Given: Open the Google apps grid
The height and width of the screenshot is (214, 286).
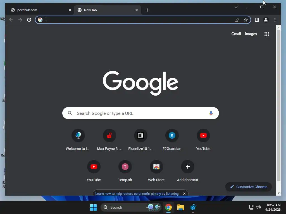Looking at the screenshot, I should tap(267, 34).
